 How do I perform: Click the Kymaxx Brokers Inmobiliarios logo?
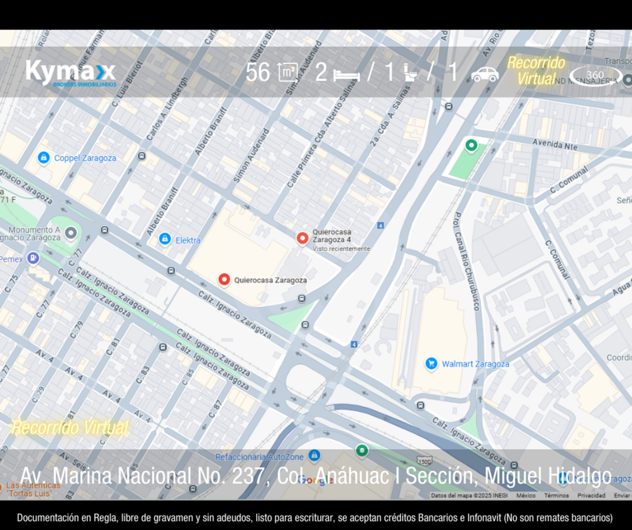coord(71,73)
